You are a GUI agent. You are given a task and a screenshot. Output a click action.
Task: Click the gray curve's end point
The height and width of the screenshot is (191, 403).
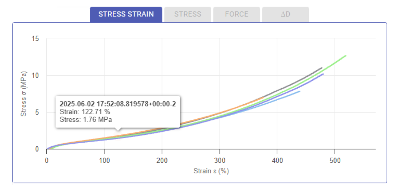pyautogui.click(x=321, y=68)
